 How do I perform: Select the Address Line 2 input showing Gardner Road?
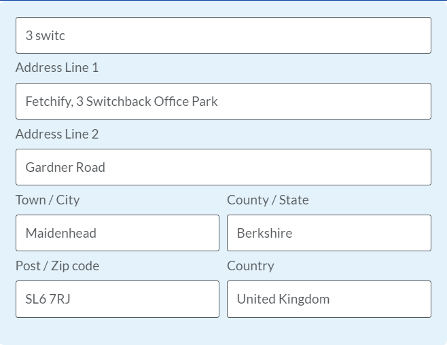[x=224, y=167]
